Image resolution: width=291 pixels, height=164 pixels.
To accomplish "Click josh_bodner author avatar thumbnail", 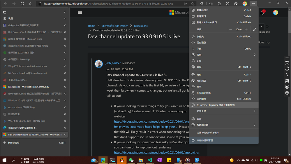I will pyautogui.click(x=99, y=64).
